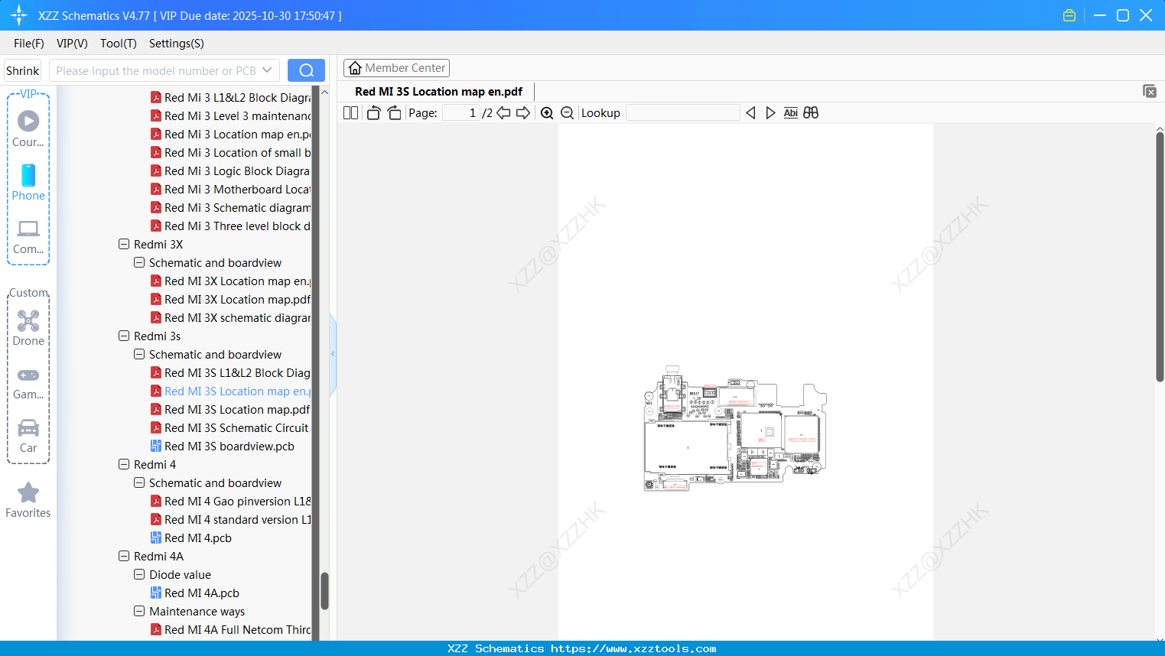Click the Member Center button
This screenshot has height=656, width=1165.
tap(396, 67)
